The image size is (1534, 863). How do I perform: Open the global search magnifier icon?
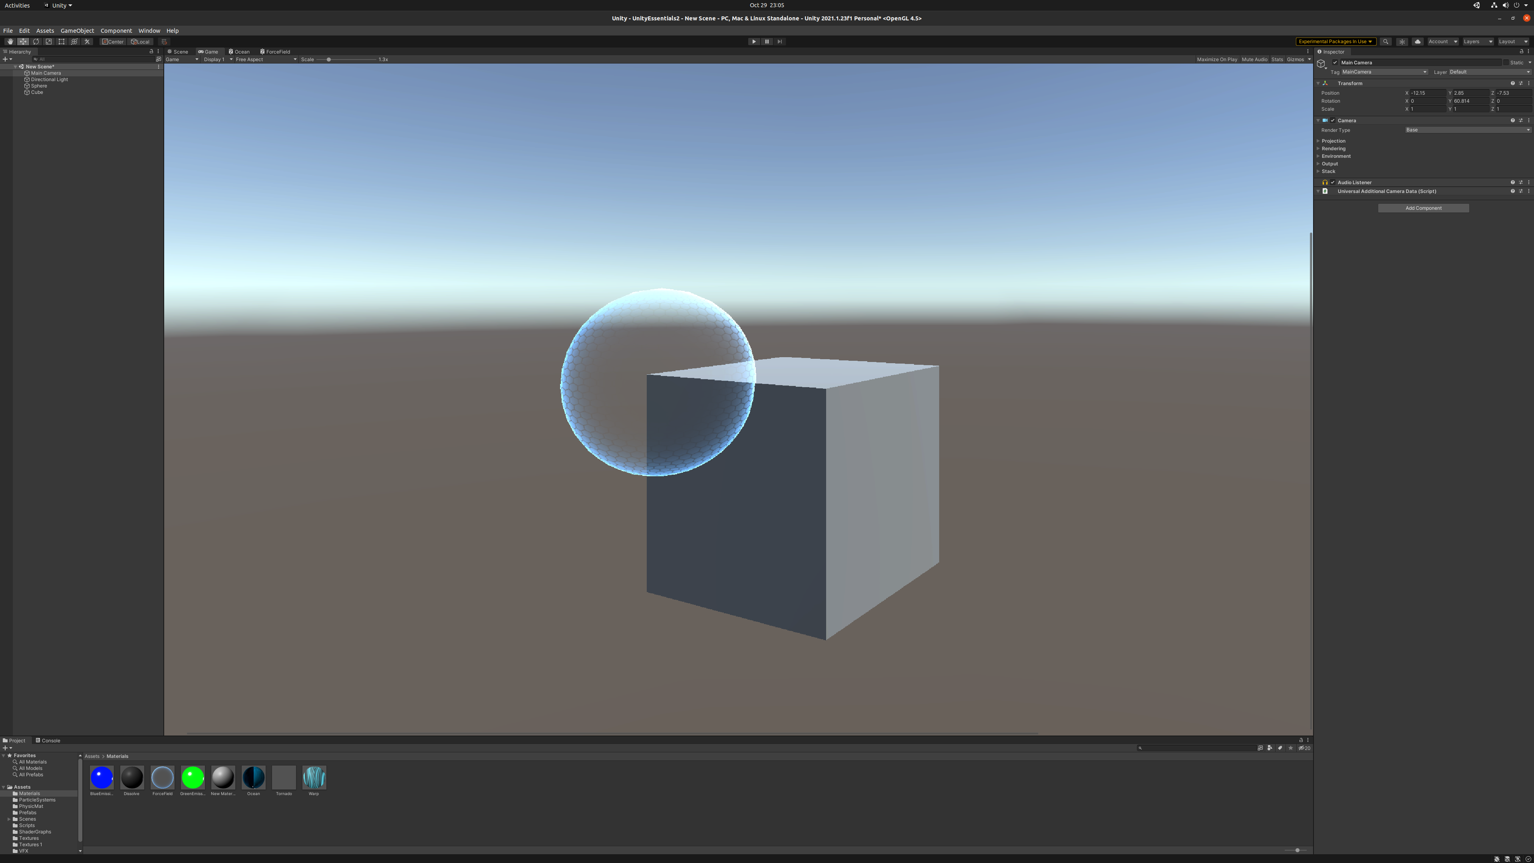pyautogui.click(x=1386, y=42)
